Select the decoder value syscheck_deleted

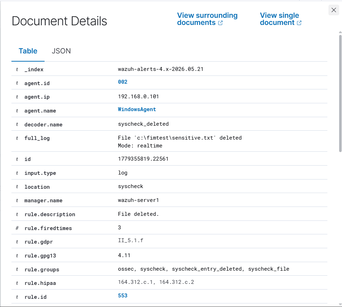(143, 124)
